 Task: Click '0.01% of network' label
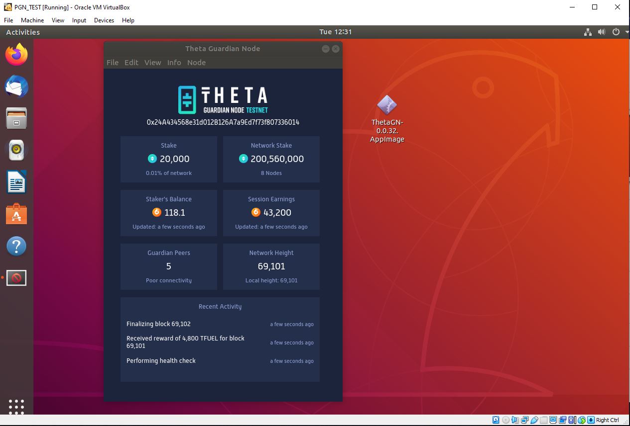tap(169, 173)
